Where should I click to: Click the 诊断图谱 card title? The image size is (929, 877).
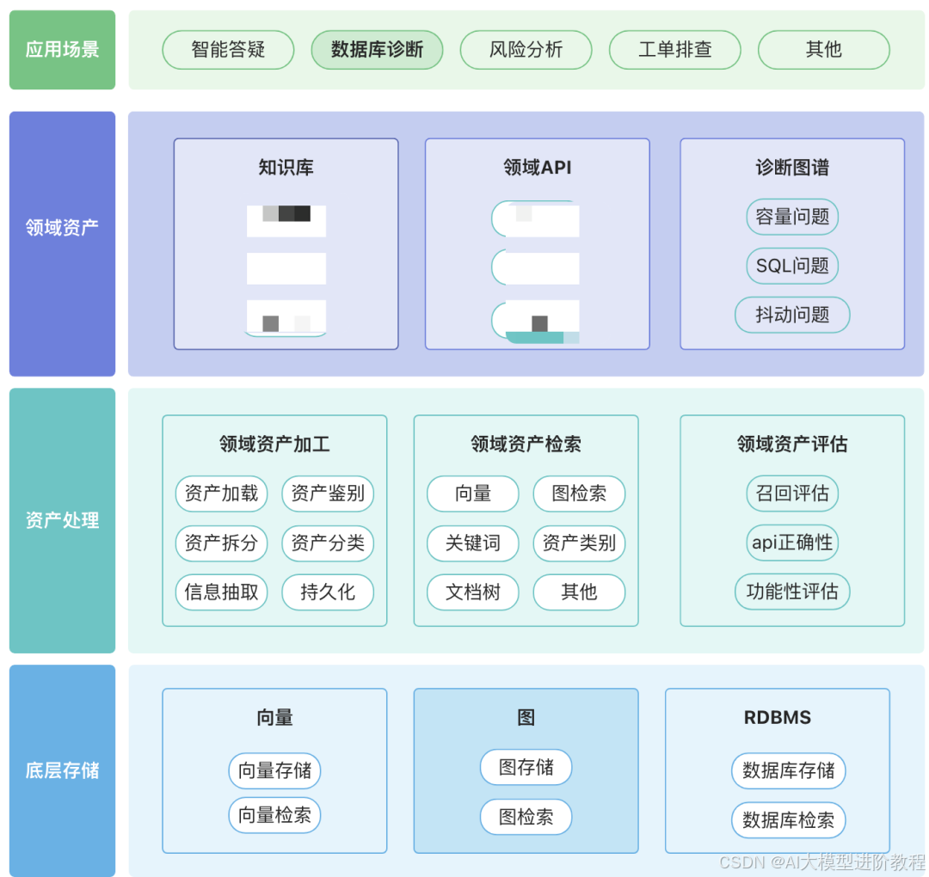pyautogui.click(x=792, y=168)
